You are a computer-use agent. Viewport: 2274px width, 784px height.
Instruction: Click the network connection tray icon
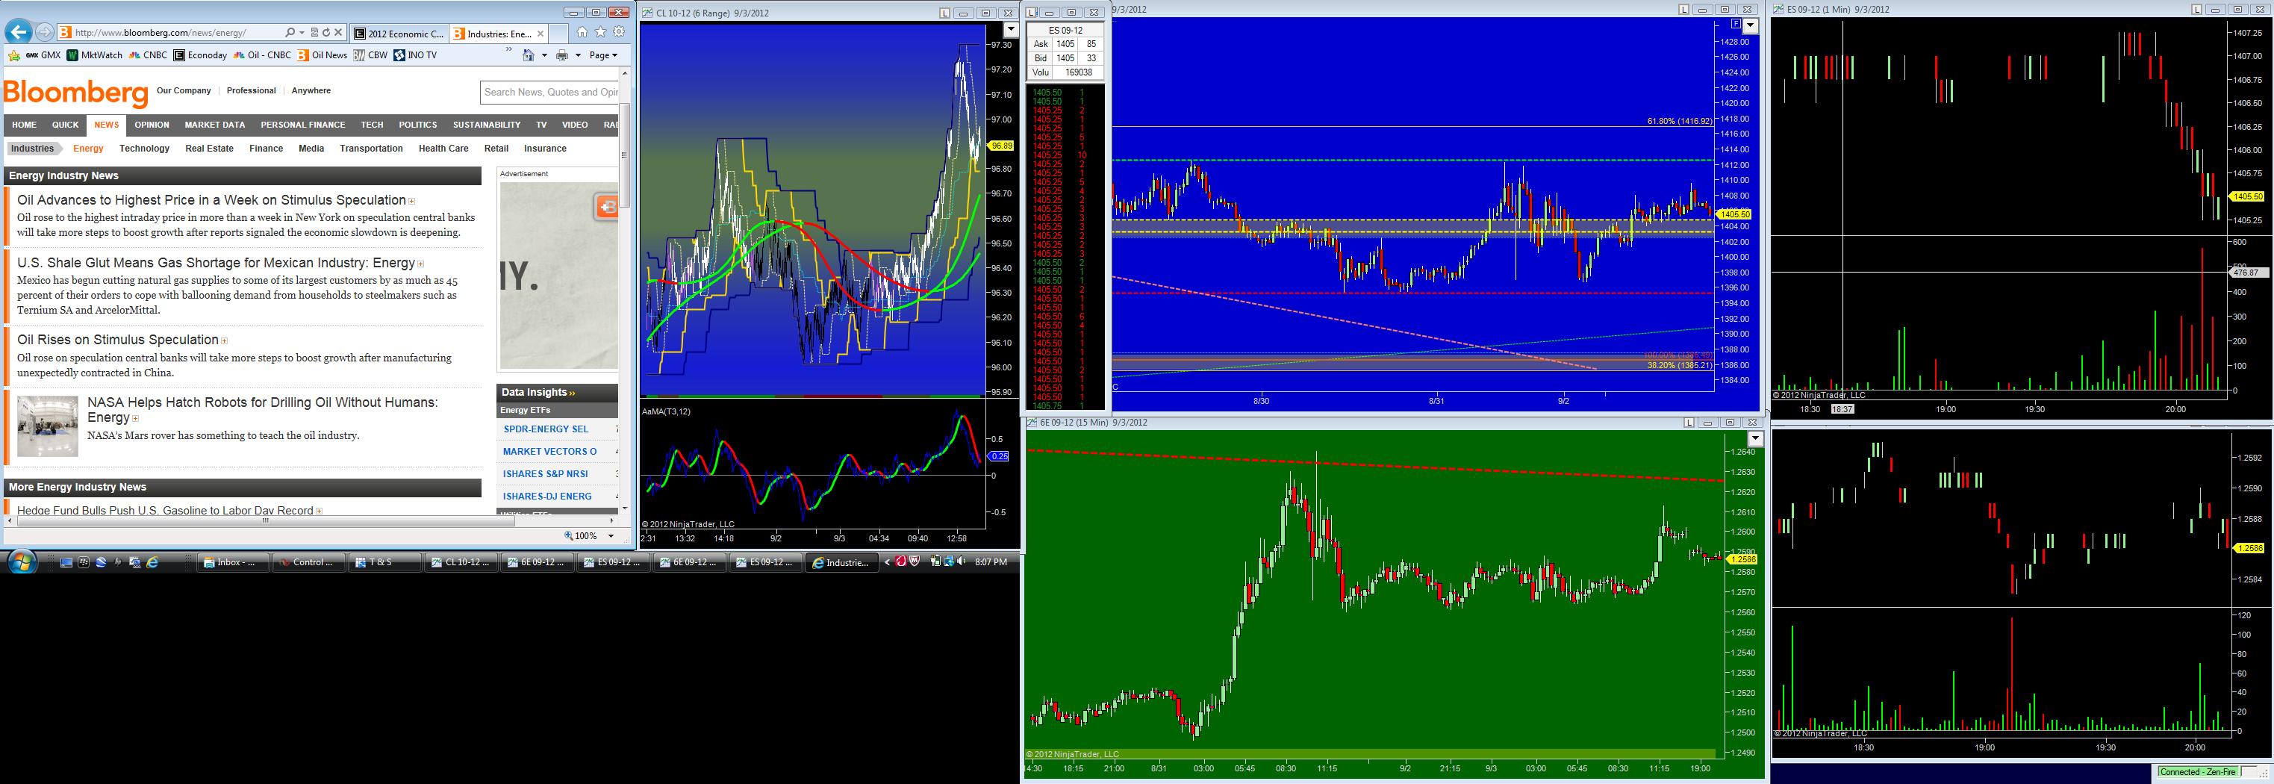[x=947, y=561]
